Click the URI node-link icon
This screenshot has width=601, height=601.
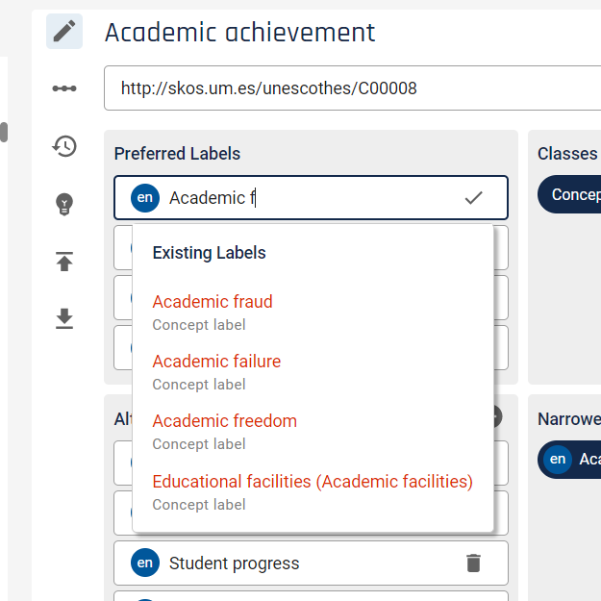[x=64, y=88]
